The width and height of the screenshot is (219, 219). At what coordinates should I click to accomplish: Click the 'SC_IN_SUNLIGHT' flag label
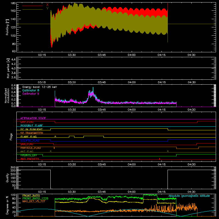click(x=31, y=129)
